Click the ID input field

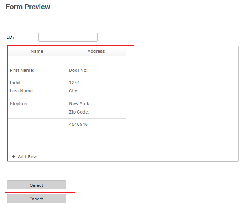(x=68, y=37)
